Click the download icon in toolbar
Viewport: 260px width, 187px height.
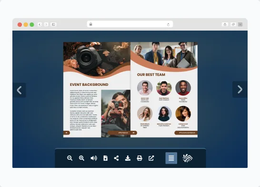pyautogui.click(x=128, y=158)
